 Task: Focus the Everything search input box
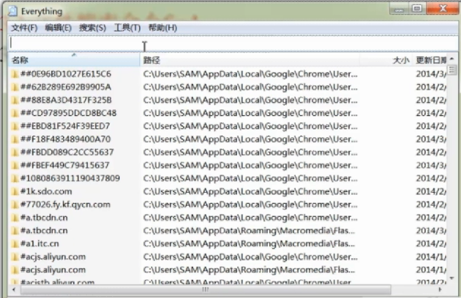click(233, 44)
